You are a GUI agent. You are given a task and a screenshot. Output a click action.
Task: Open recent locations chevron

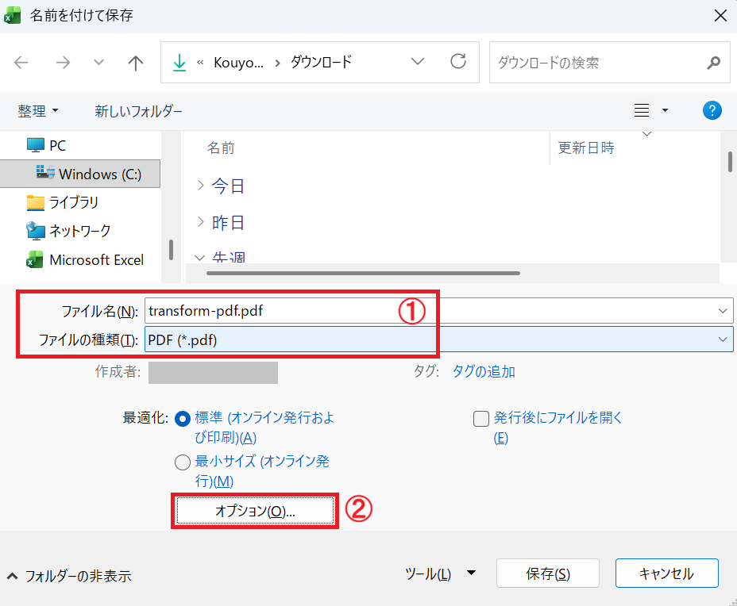98,62
